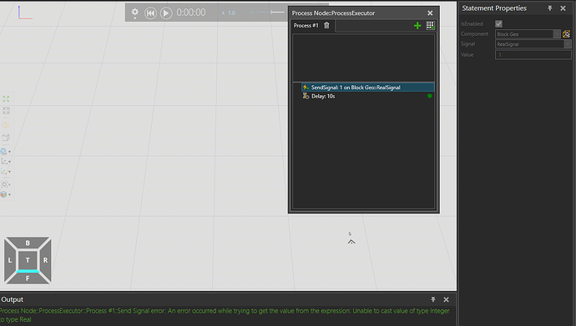The image size is (576, 326).
Task: Toggle the IsEnabled checkbox
Action: tap(498, 24)
